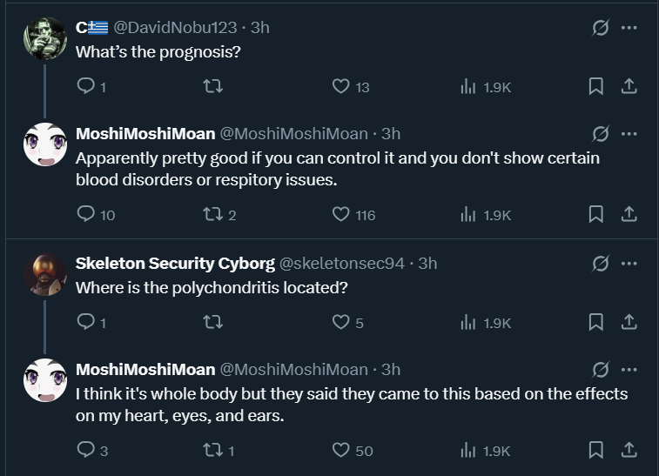Image resolution: width=659 pixels, height=476 pixels.
Task: Repost the "heart, eyes, and ears" reply
Action: pyautogui.click(x=212, y=450)
